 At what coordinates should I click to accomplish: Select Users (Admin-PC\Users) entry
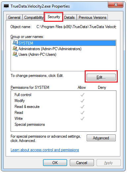[37, 54]
